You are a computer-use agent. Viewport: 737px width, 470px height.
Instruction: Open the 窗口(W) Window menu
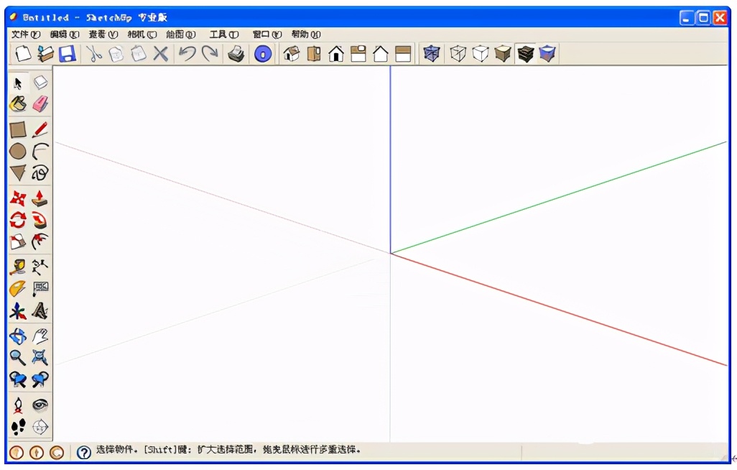[267, 34]
